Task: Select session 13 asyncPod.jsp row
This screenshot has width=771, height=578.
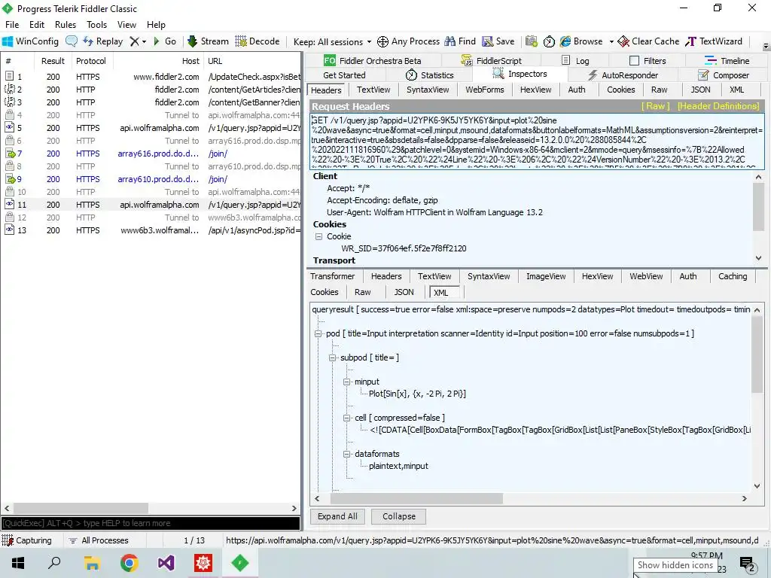Action: click(151, 230)
